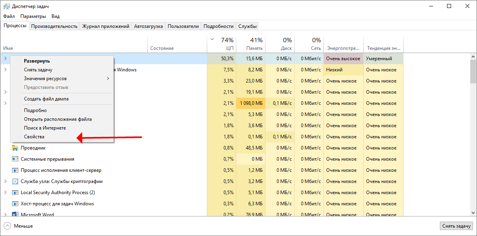
Task: Sort by the Диск column header
Action: [x=279, y=44]
